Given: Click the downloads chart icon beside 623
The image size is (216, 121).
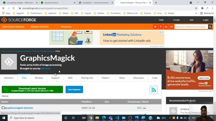Looking at the screenshot, I should point(144,108).
